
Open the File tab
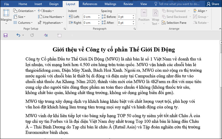[6, 4]
